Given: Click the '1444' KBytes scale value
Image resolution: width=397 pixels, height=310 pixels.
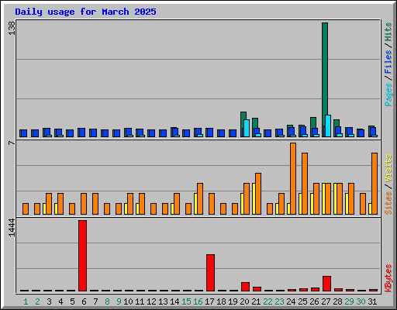Looking at the screenshot, I should (12, 227).
